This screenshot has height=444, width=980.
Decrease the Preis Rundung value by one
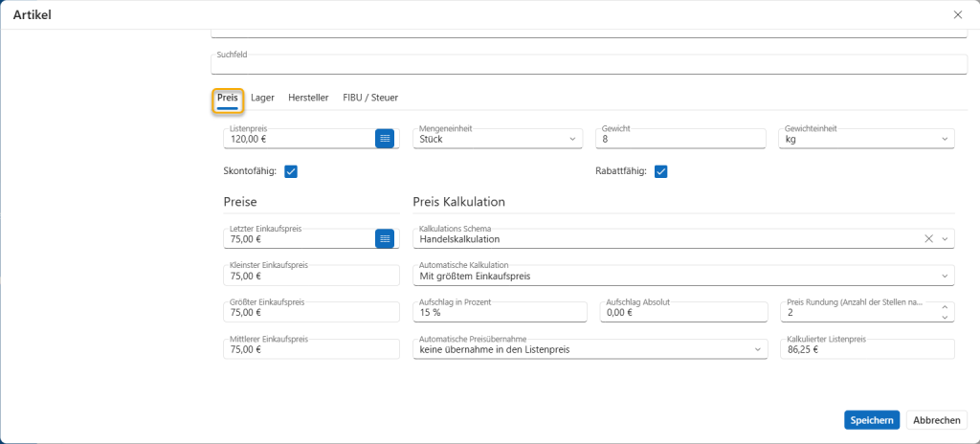click(947, 317)
